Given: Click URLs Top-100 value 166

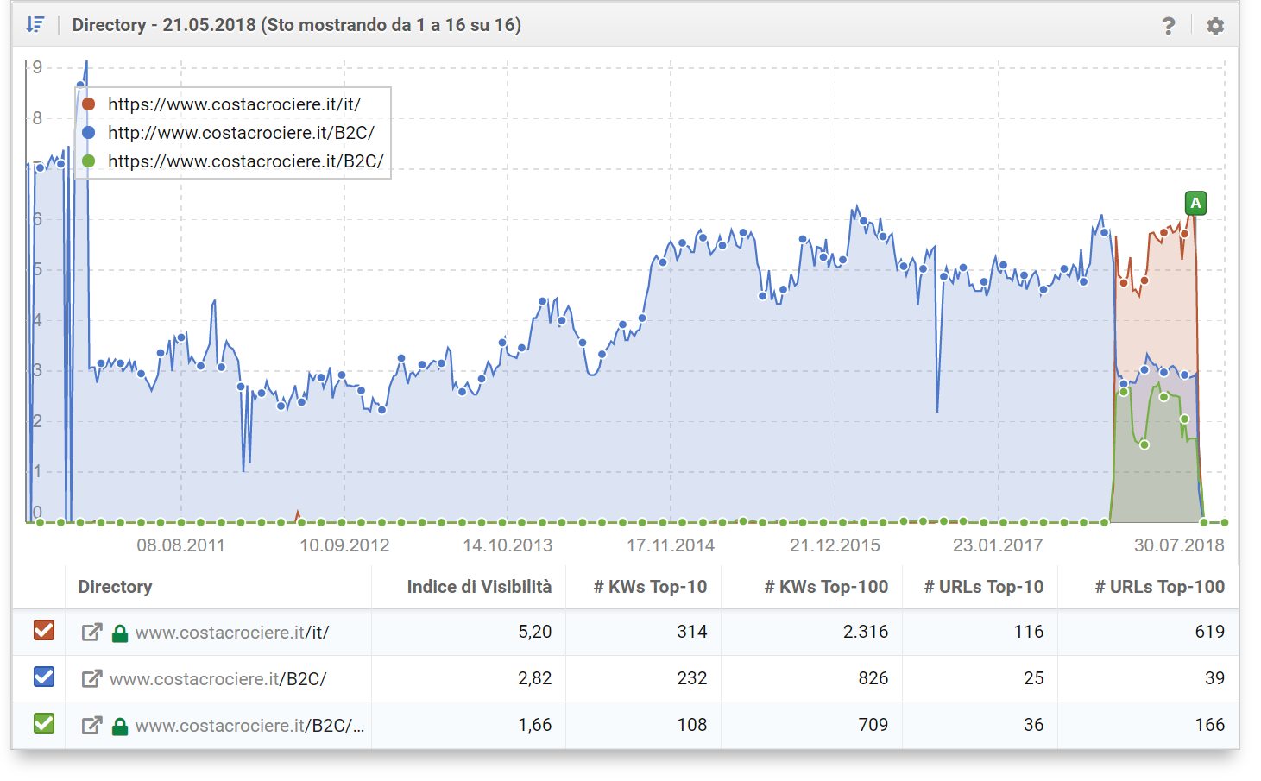Looking at the screenshot, I should click(1210, 725).
